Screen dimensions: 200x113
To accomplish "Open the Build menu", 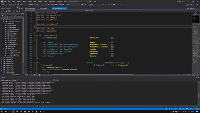I will pyautogui.click(x=24, y=1).
